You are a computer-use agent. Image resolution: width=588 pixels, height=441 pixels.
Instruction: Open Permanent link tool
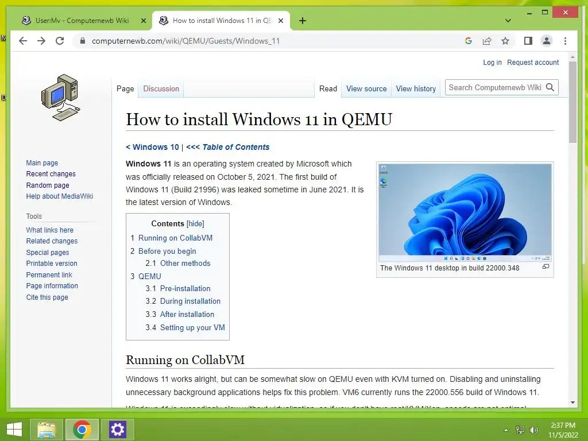click(49, 275)
